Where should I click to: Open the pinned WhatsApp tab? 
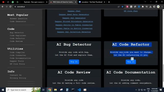click(13, 2)
